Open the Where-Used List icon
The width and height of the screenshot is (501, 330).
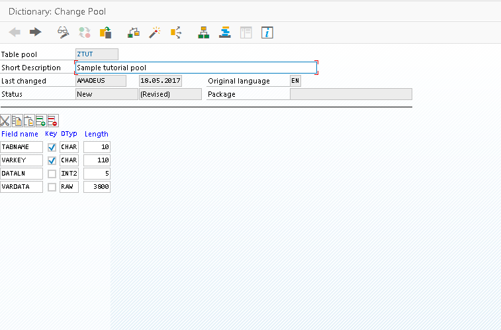tap(176, 32)
